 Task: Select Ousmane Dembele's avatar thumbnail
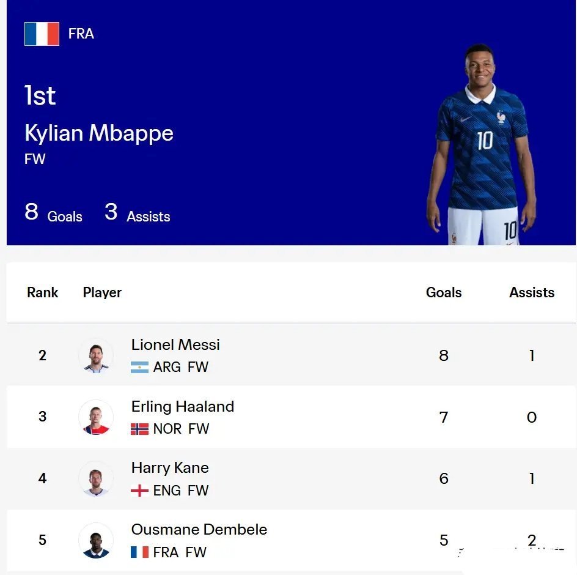[96, 540]
